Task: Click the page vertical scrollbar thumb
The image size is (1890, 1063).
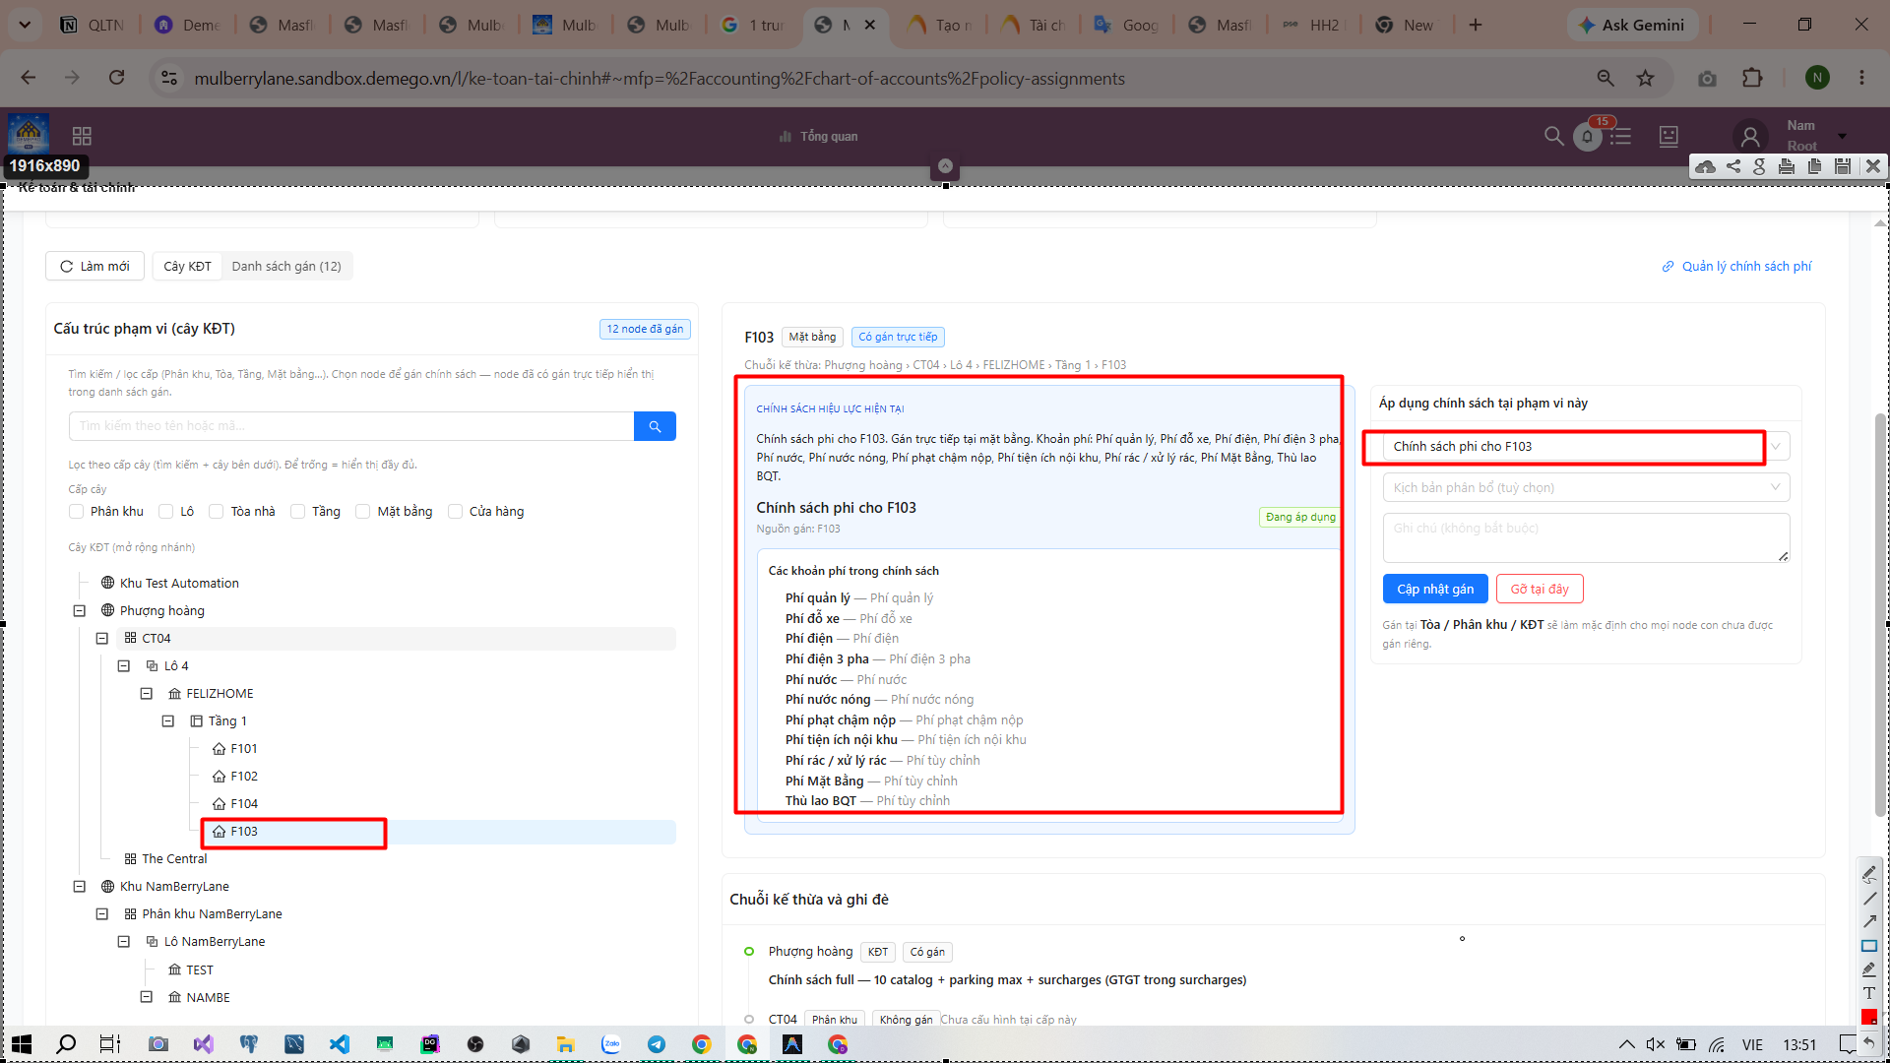Action: pyautogui.click(x=1880, y=615)
